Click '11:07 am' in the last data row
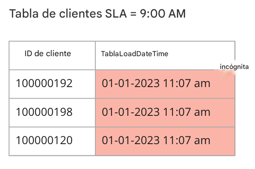 187,140
